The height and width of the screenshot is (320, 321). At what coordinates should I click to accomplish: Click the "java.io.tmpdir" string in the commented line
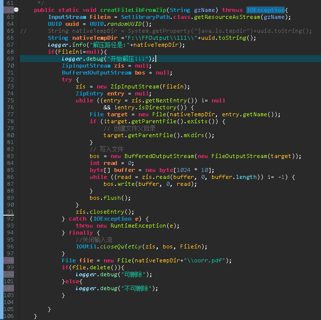223,31
